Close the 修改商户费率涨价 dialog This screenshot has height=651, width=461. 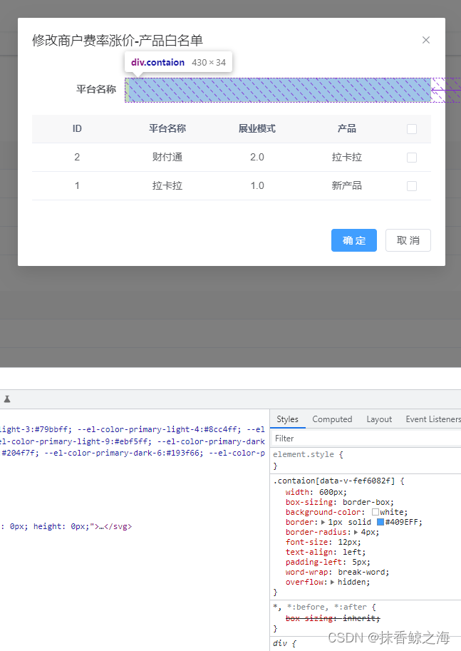click(425, 40)
